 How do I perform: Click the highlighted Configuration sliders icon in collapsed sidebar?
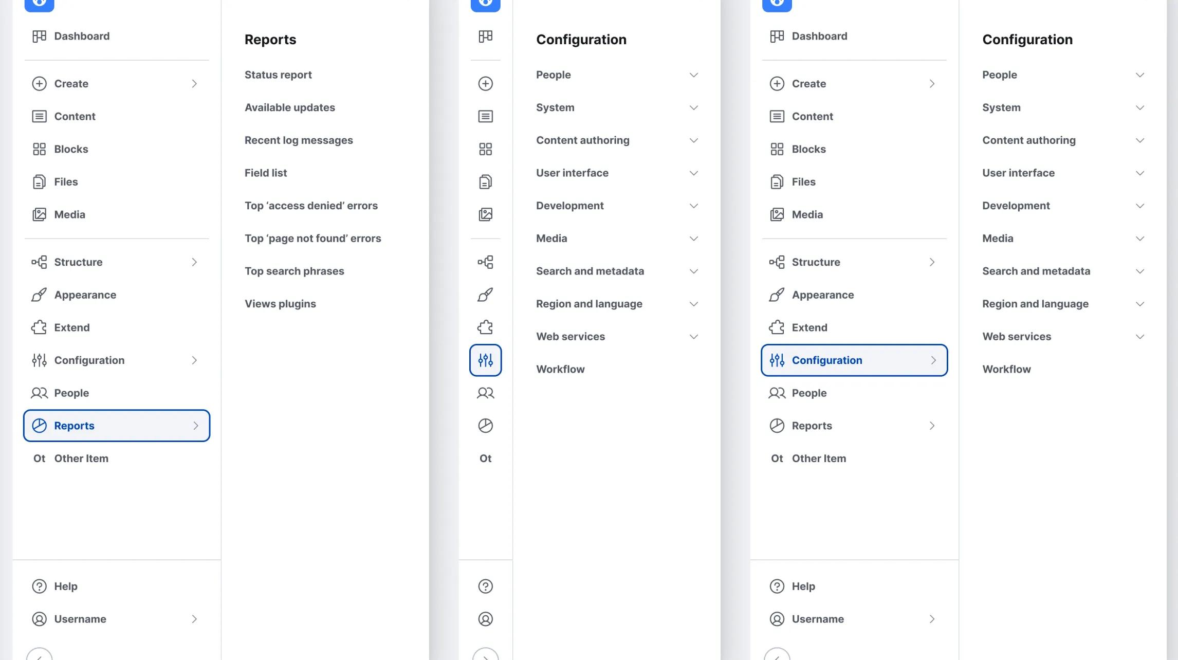coord(485,360)
